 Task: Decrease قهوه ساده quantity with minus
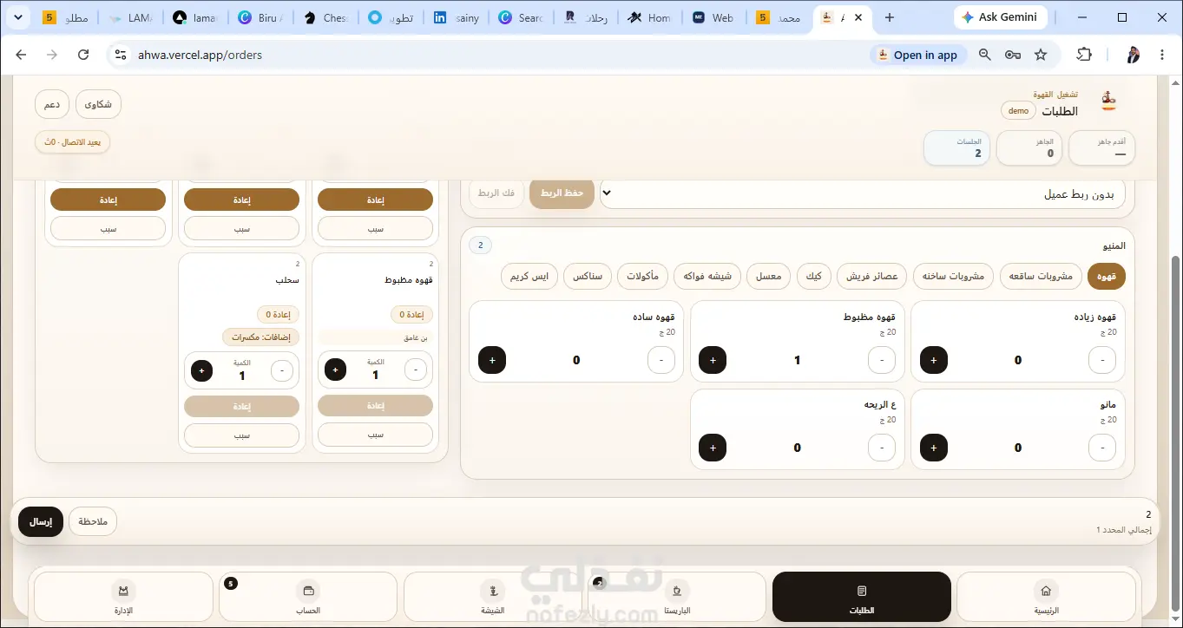(x=661, y=360)
